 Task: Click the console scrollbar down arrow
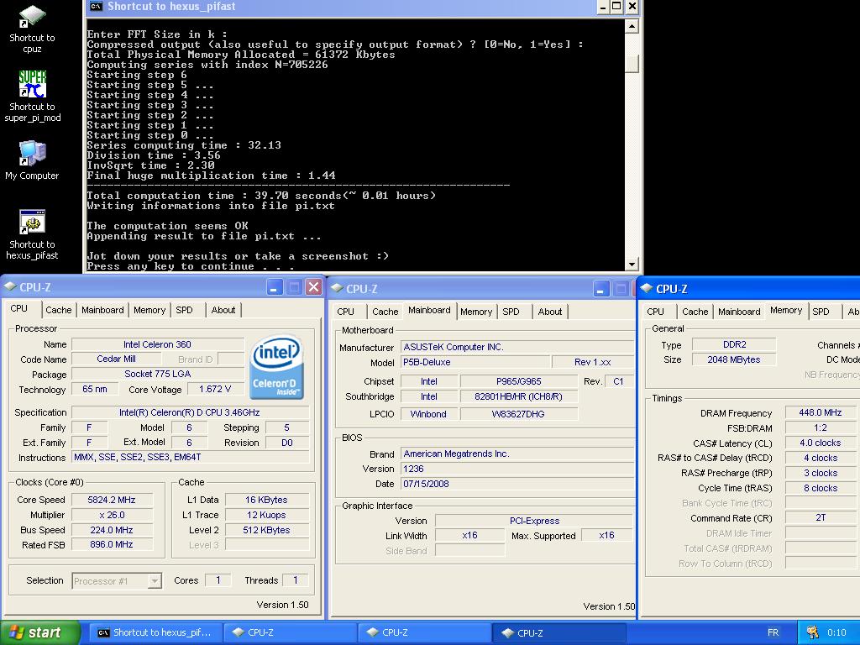[632, 265]
